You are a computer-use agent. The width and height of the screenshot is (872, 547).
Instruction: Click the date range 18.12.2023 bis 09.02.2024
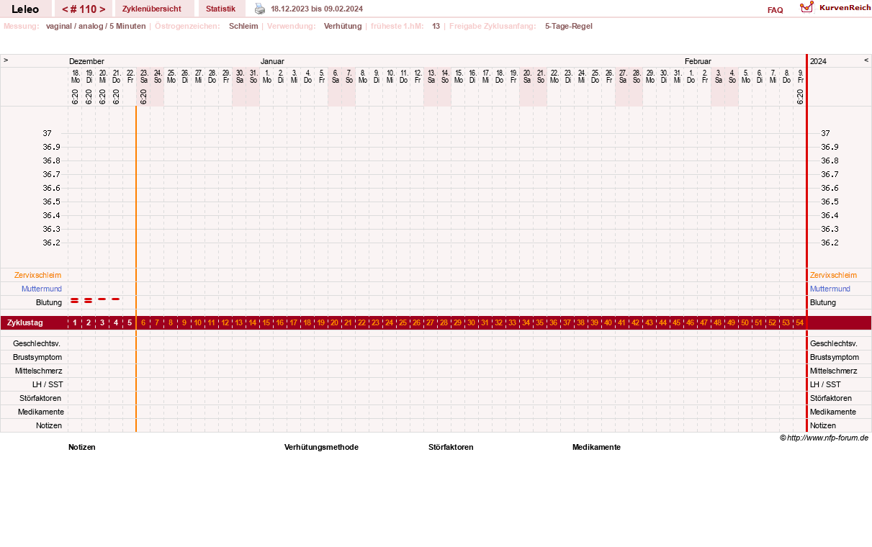pyautogui.click(x=317, y=9)
